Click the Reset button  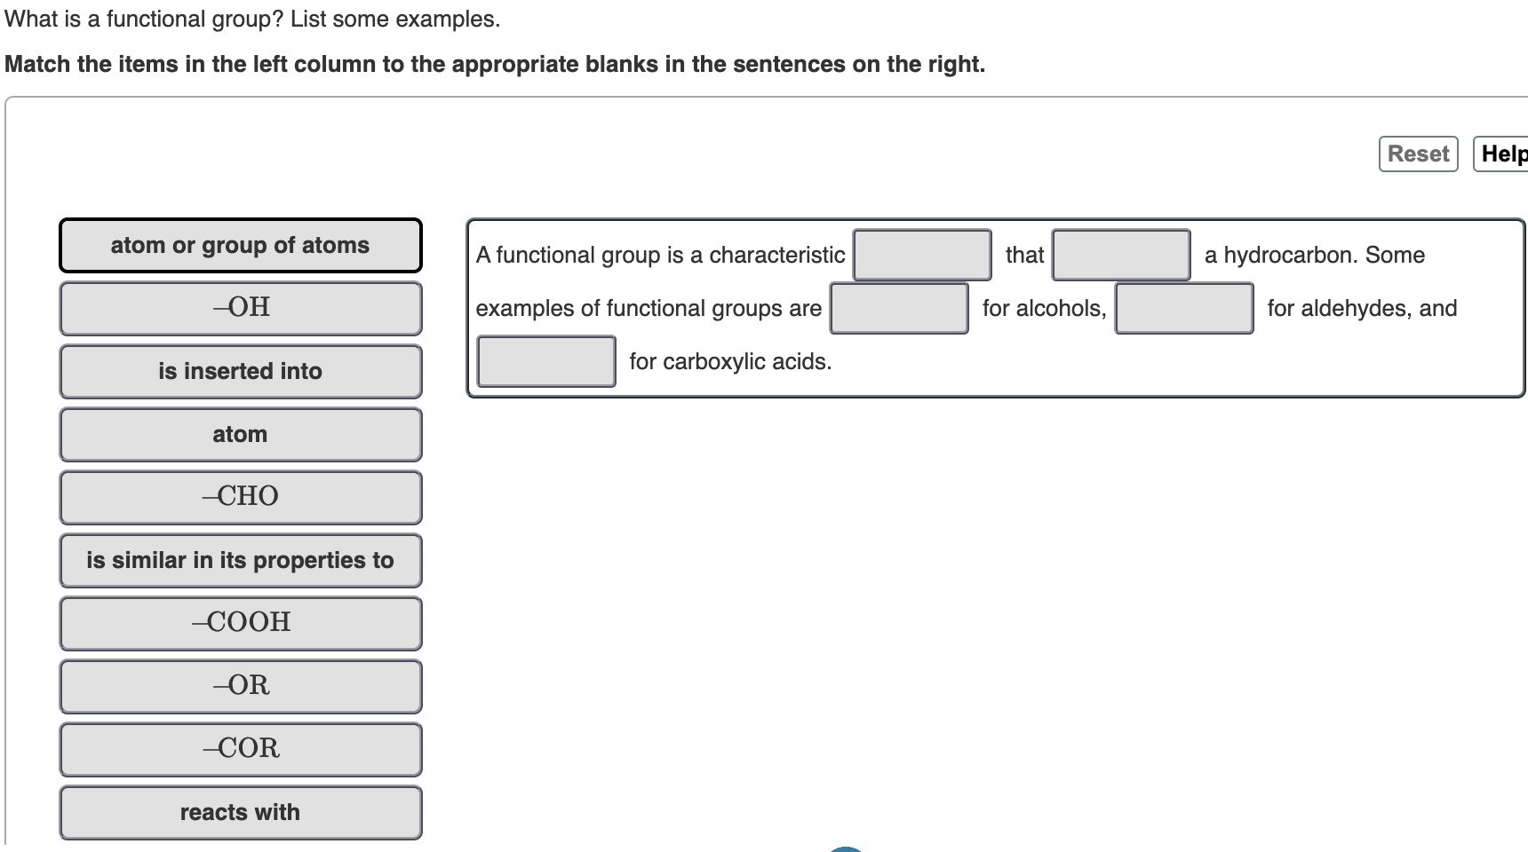click(x=1417, y=153)
